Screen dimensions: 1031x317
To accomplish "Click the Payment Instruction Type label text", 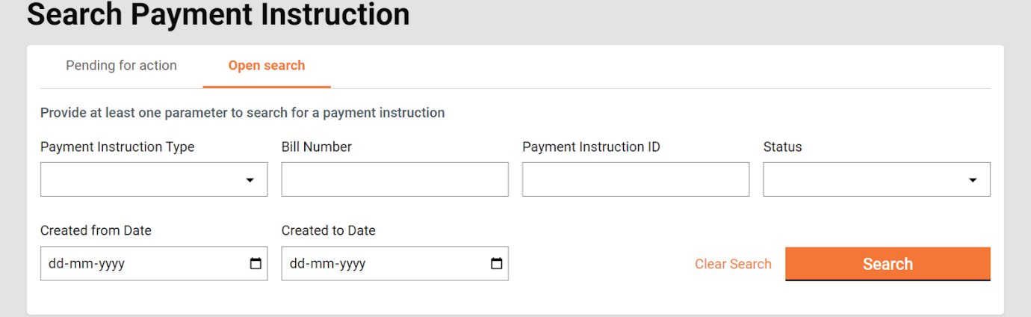I will [117, 147].
